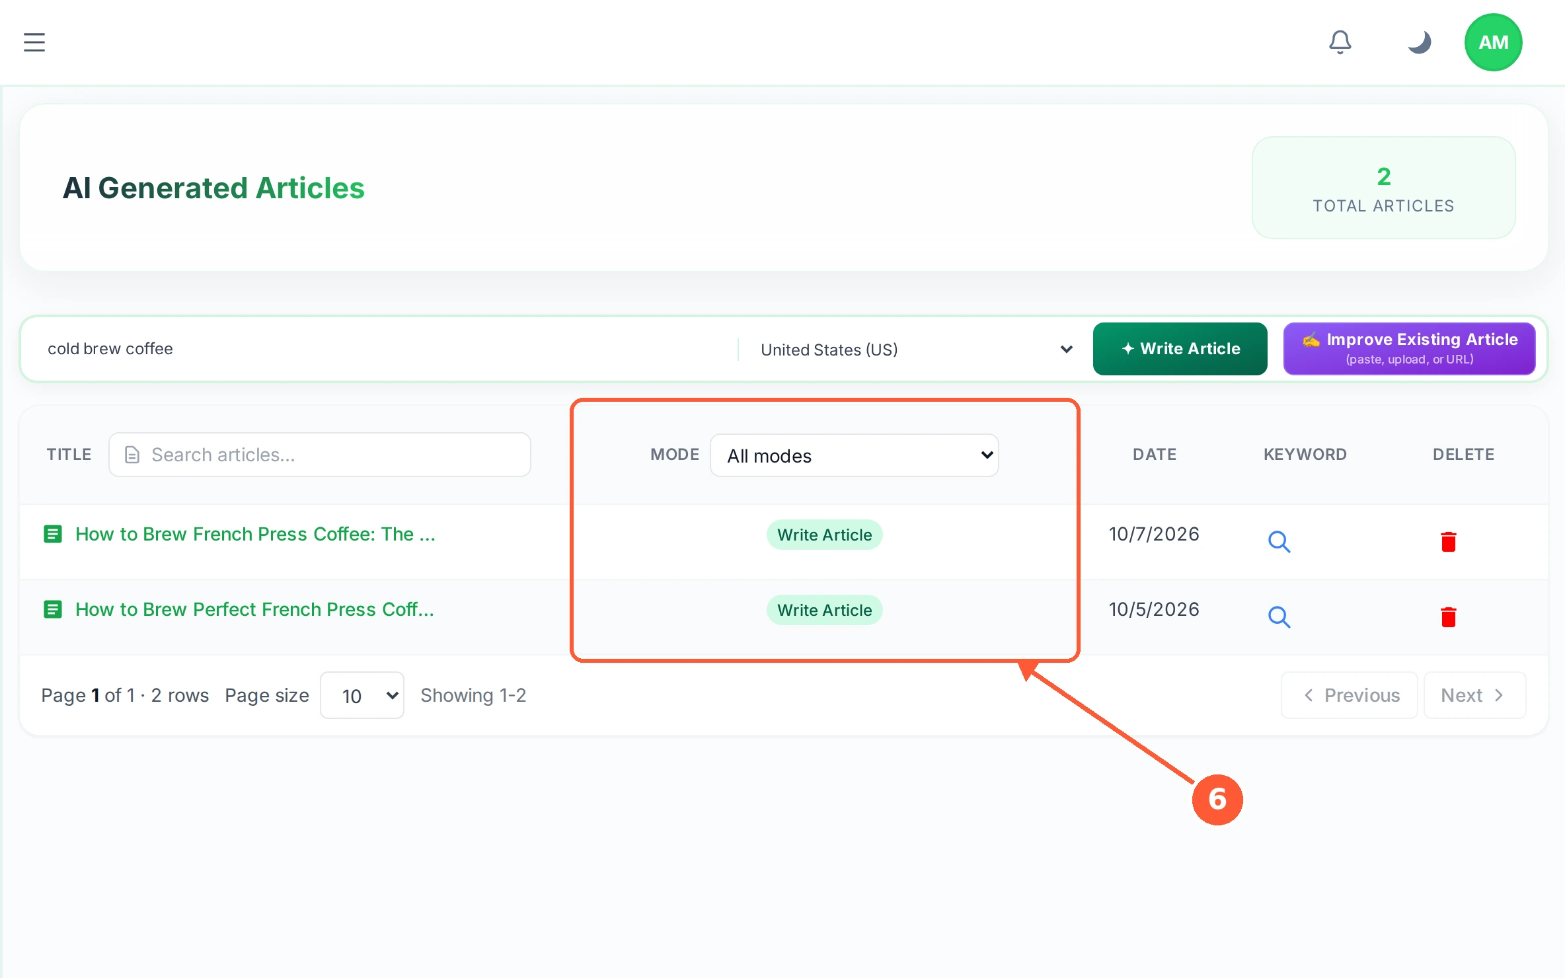This screenshot has height=978, width=1565.
Task: Open the notifications bell
Action: pyautogui.click(x=1340, y=42)
